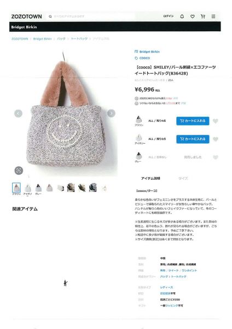Favorite the brown color variant heart

[216, 121]
